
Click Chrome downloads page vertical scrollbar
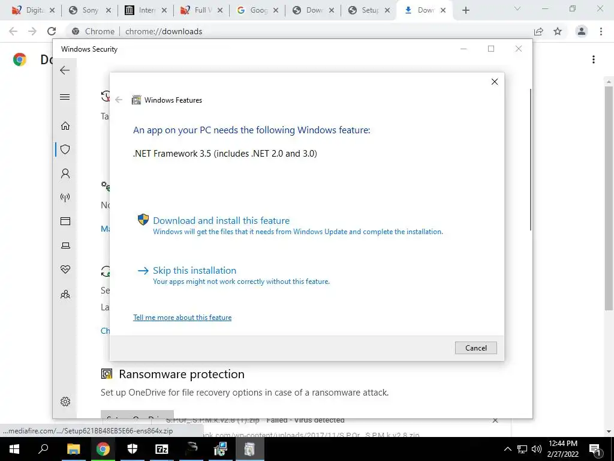(x=609, y=198)
